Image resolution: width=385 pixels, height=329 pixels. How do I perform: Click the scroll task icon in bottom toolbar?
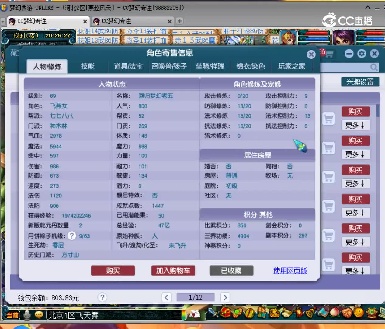click(x=286, y=313)
